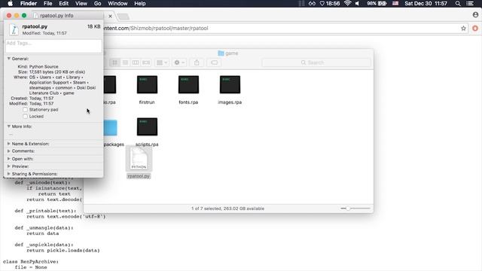
Task: Expand the Comments section
Action: [x=9, y=151]
